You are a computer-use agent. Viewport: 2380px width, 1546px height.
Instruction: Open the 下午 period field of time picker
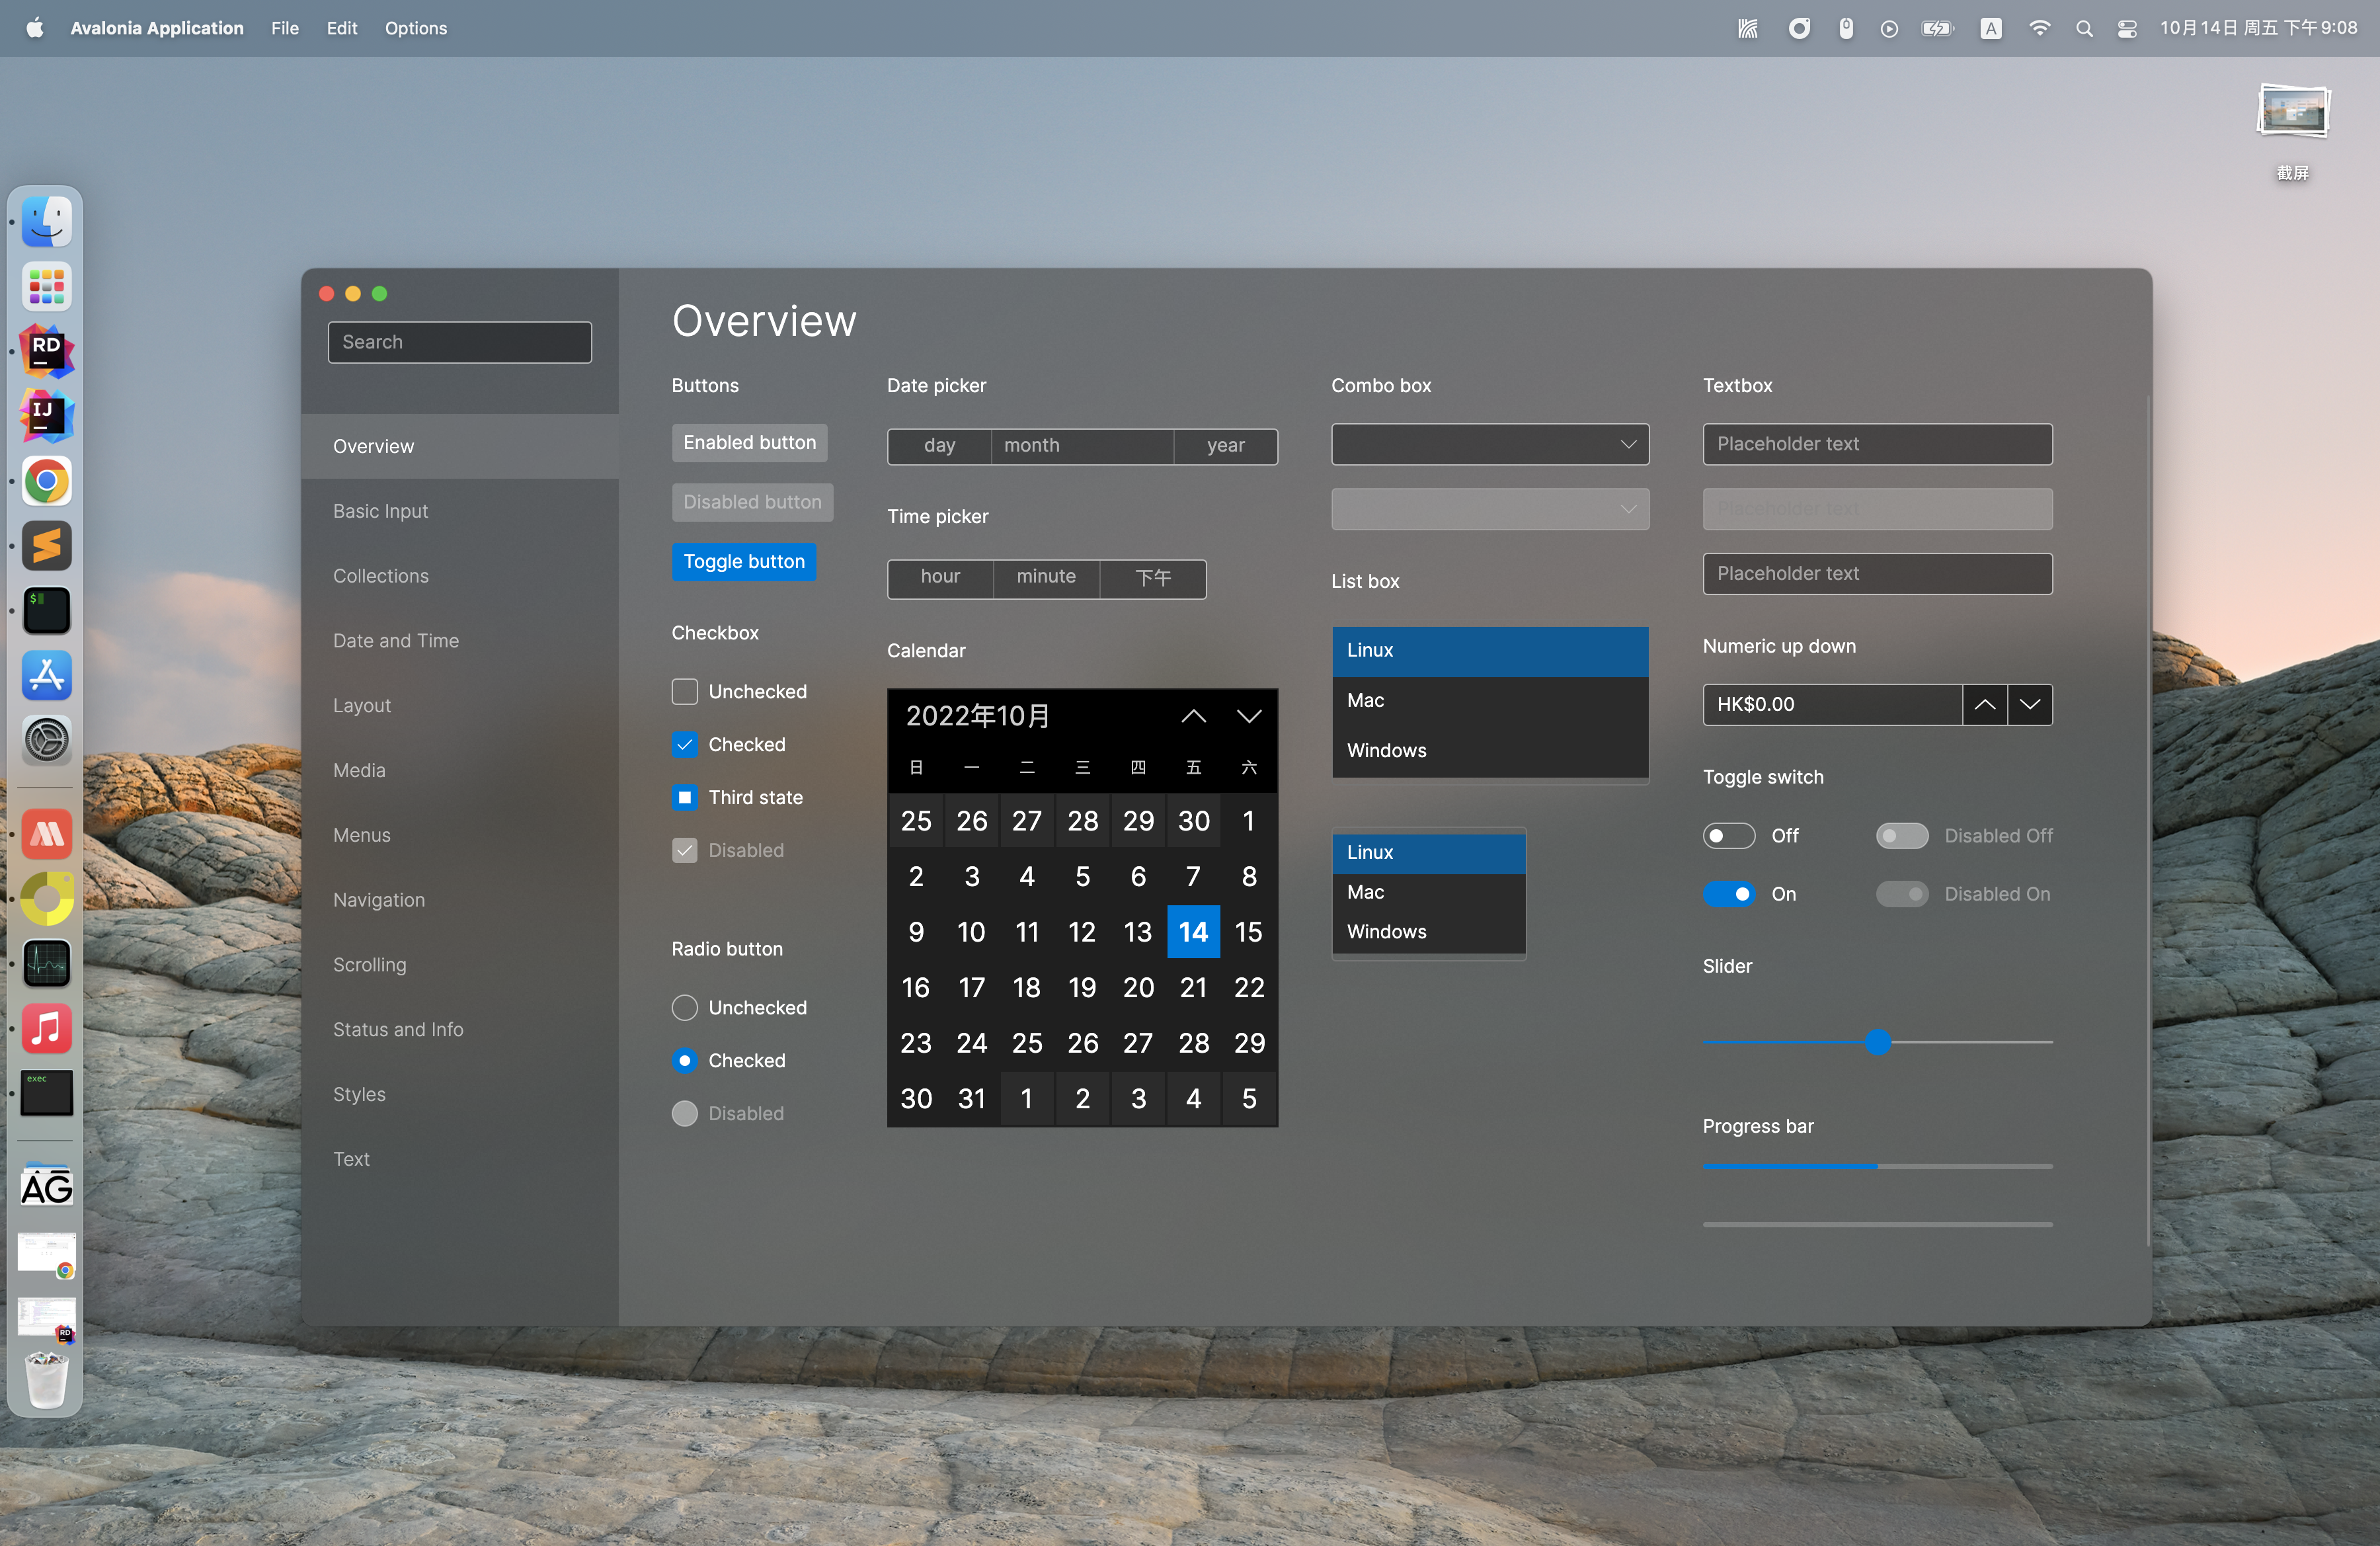(x=1153, y=579)
